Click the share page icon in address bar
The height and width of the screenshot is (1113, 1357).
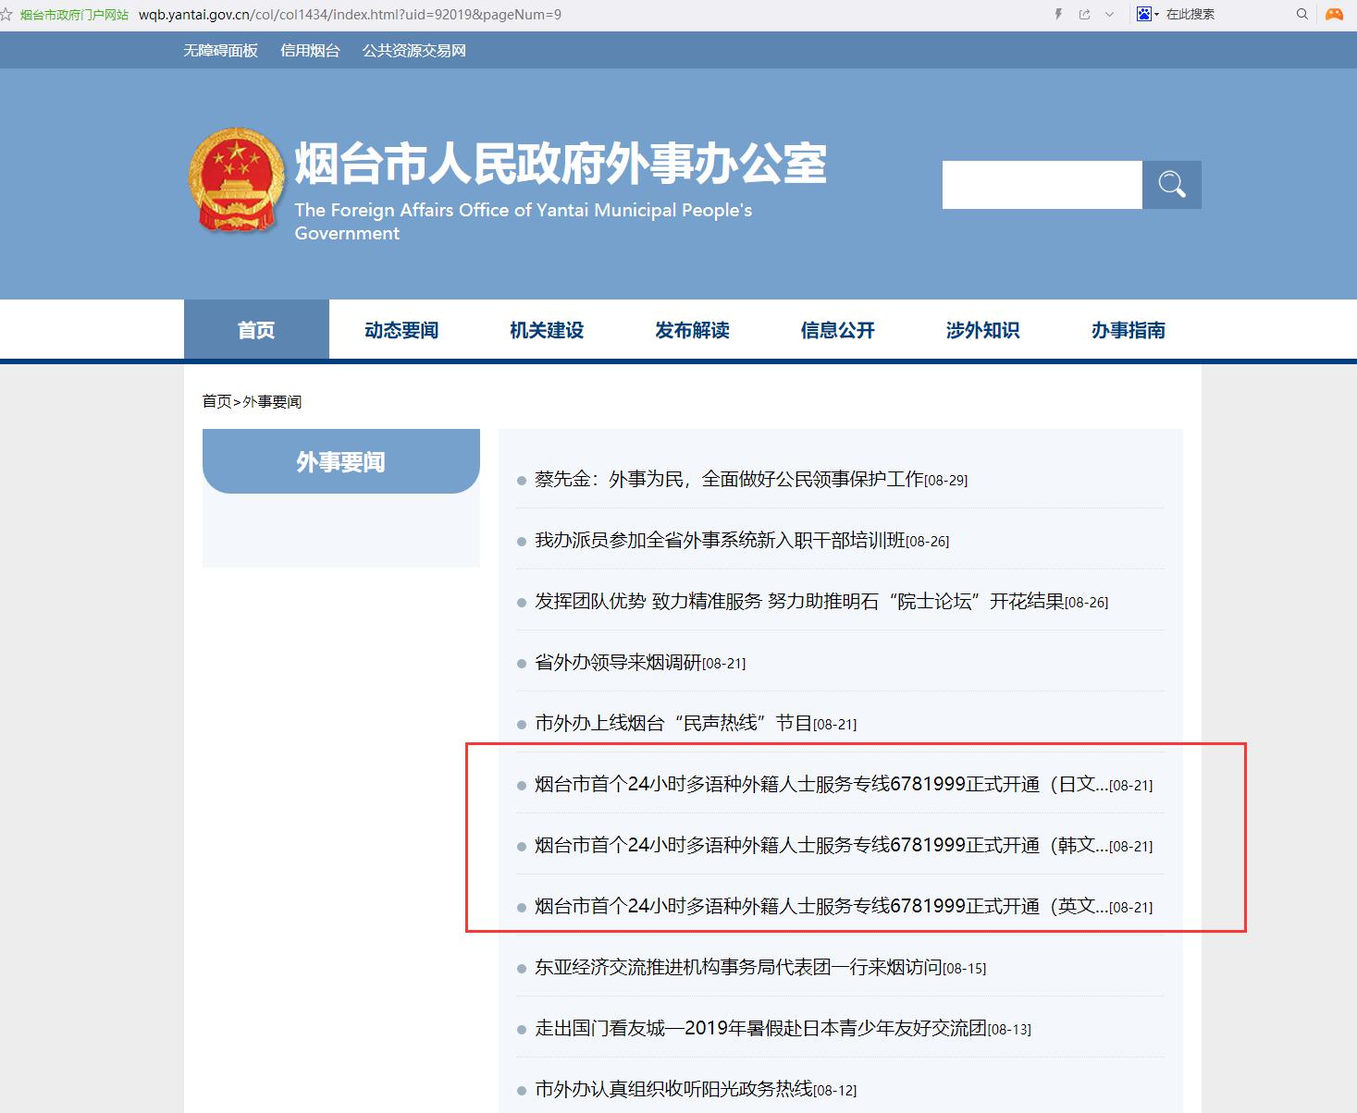pyautogui.click(x=1084, y=14)
